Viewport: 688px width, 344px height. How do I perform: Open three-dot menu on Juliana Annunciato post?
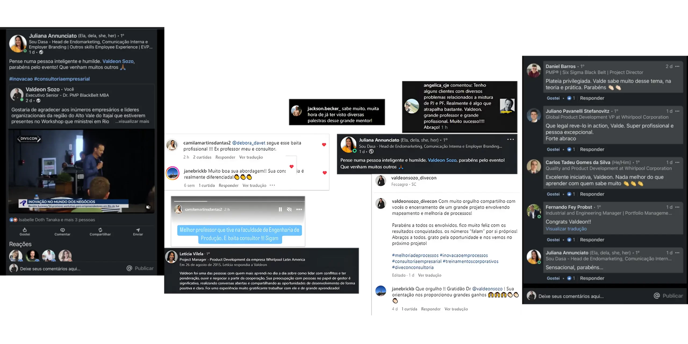(510, 139)
